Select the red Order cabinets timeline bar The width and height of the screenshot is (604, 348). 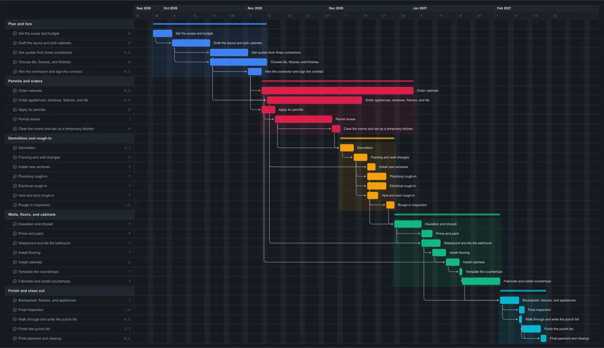pyautogui.click(x=337, y=91)
